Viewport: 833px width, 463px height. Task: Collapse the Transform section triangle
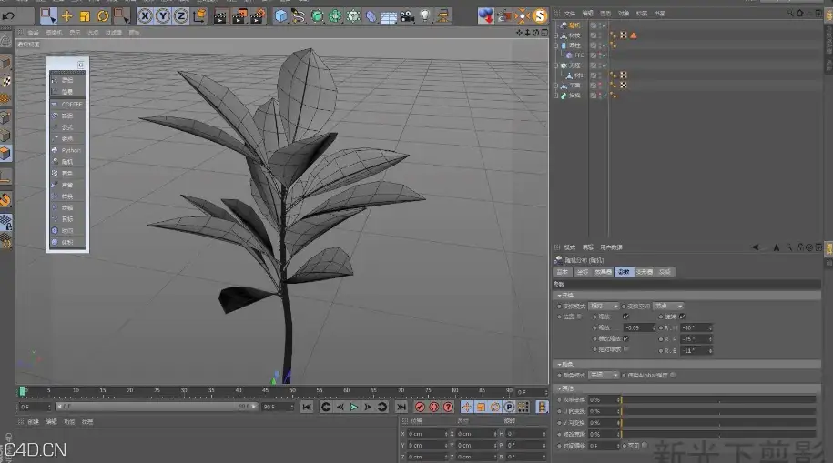559,295
